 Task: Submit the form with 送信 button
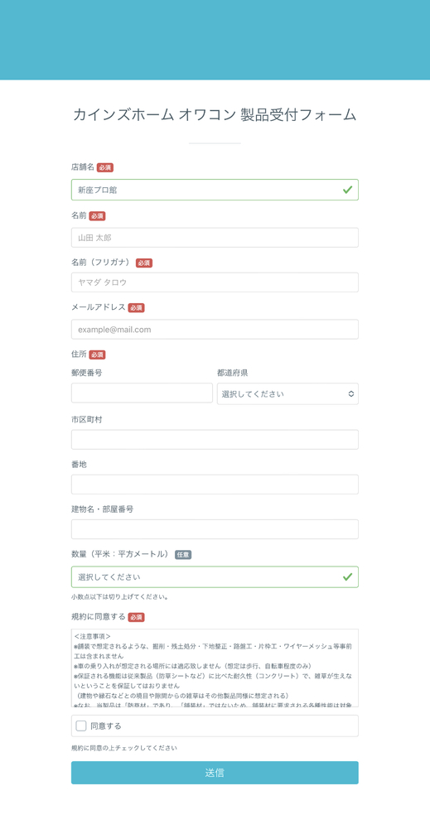pyautogui.click(x=215, y=773)
